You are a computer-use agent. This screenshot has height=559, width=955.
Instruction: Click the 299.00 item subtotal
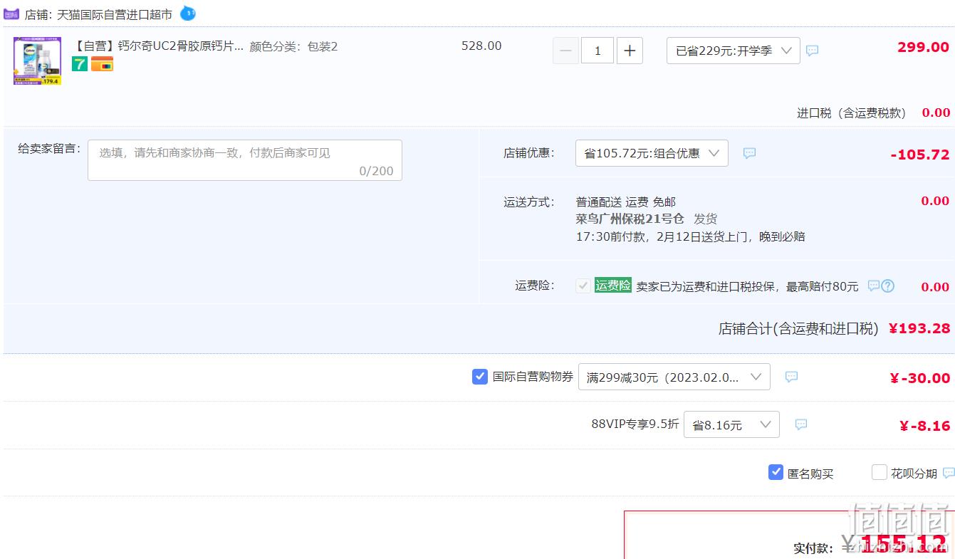click(x=923, y=47)
